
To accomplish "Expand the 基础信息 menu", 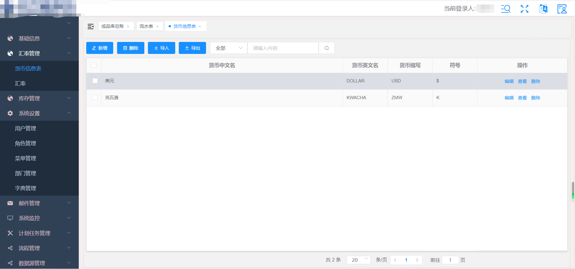I will click(39, 38).
